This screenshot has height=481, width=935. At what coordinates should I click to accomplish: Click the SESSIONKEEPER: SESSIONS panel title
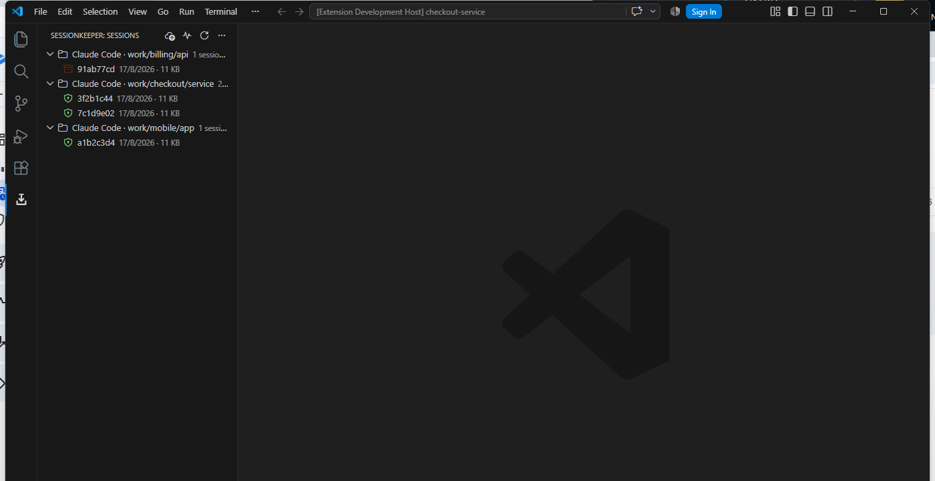tap(95, 35)
